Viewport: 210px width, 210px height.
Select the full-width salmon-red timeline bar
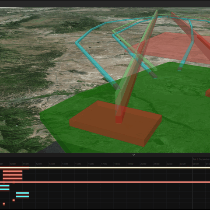click(x=105, y=182)
